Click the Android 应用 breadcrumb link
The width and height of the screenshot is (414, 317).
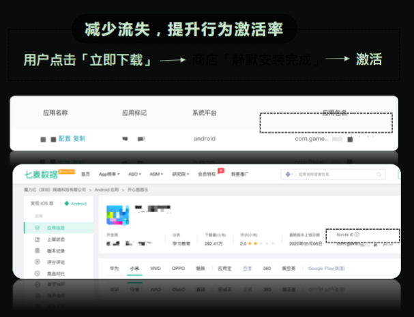pos(106,190)
